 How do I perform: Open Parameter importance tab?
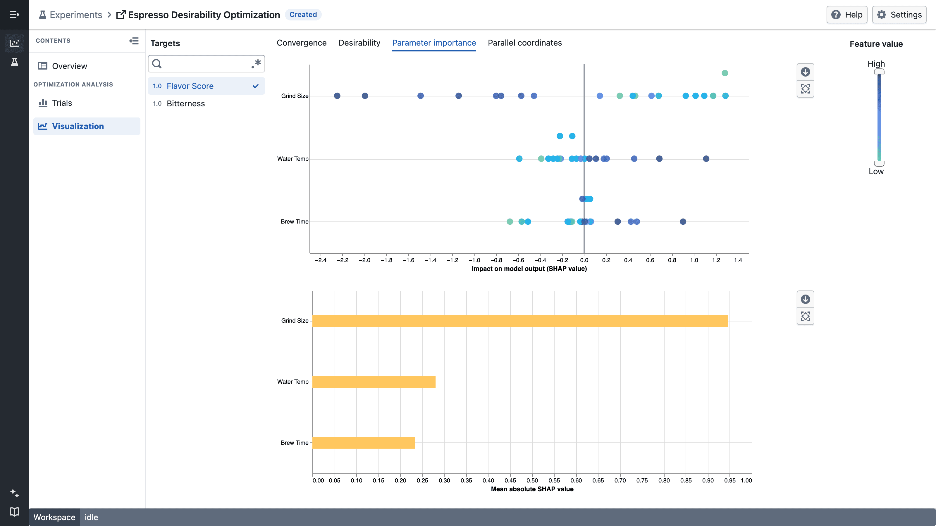coord(434,43)
